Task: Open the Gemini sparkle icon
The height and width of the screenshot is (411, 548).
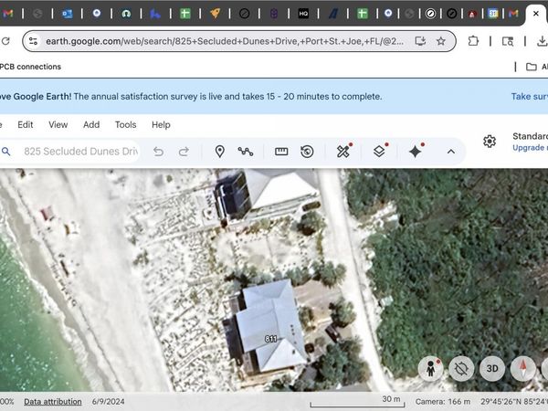Action: click(416, 152)
